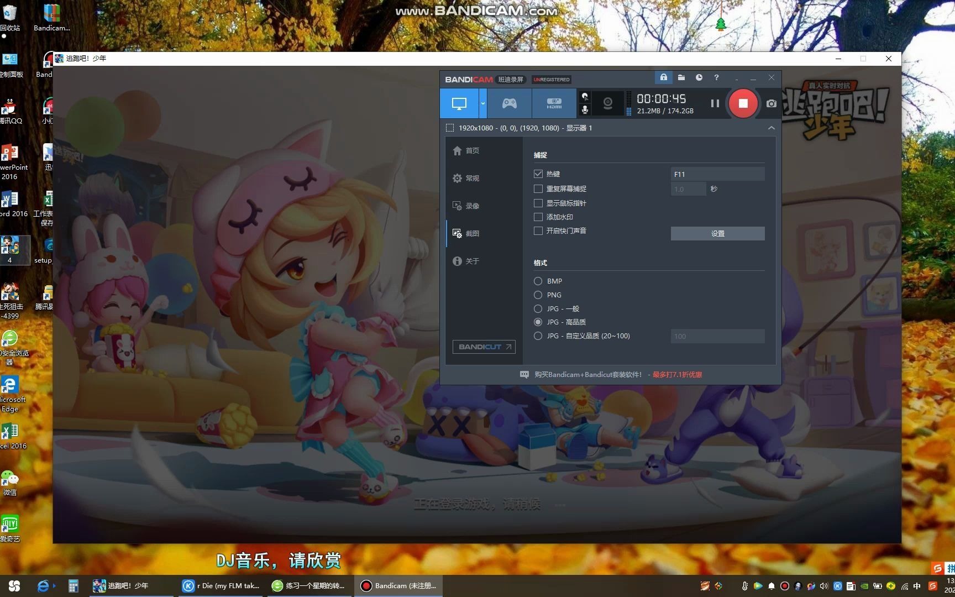Open screen mode dropdown arrow
Image resolution: width=955 pixels, height=597 pixels.
[483, 103]
